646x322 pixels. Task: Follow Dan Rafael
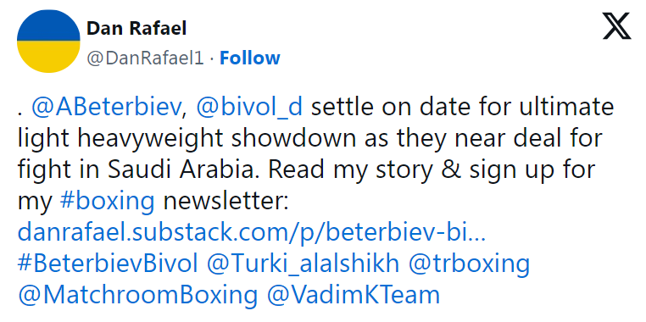[249, 58]
